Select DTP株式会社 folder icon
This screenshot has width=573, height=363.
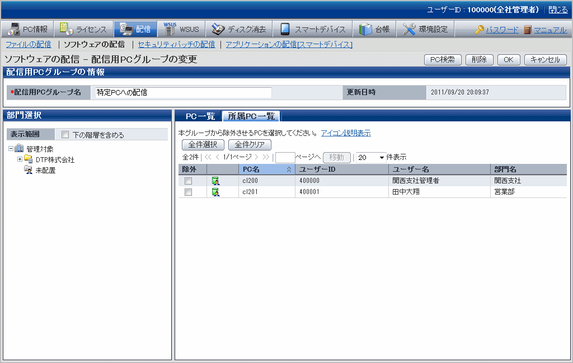pyautogui.click(x=28, y=159)
